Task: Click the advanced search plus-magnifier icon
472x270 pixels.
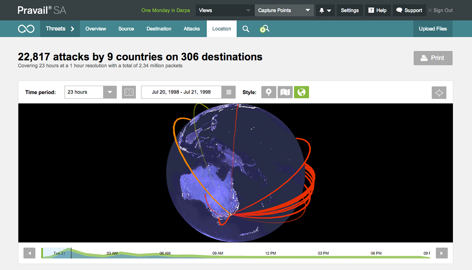Action: point(264,29)
